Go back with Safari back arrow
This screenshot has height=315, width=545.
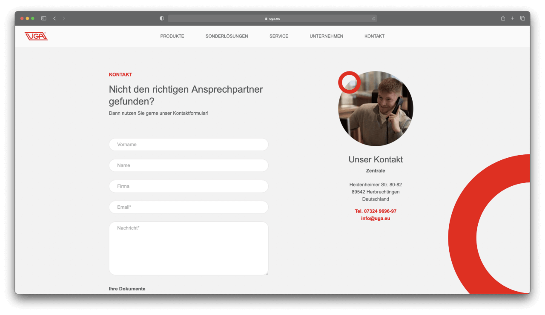tap(54, 18)
